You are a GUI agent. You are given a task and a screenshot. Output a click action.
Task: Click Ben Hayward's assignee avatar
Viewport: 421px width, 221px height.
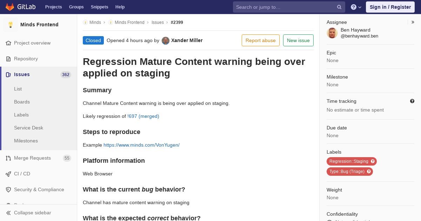click(332, 33)
